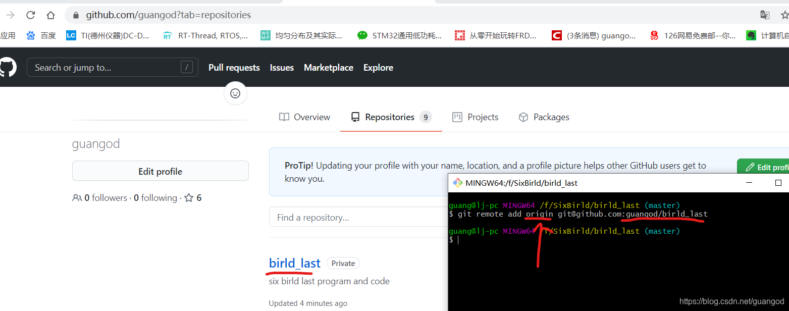Screen dimensions: 789x311
Task: Open the 126网易免费邮 bookmark
Action: pyautogui.click(x=693, y=35)
